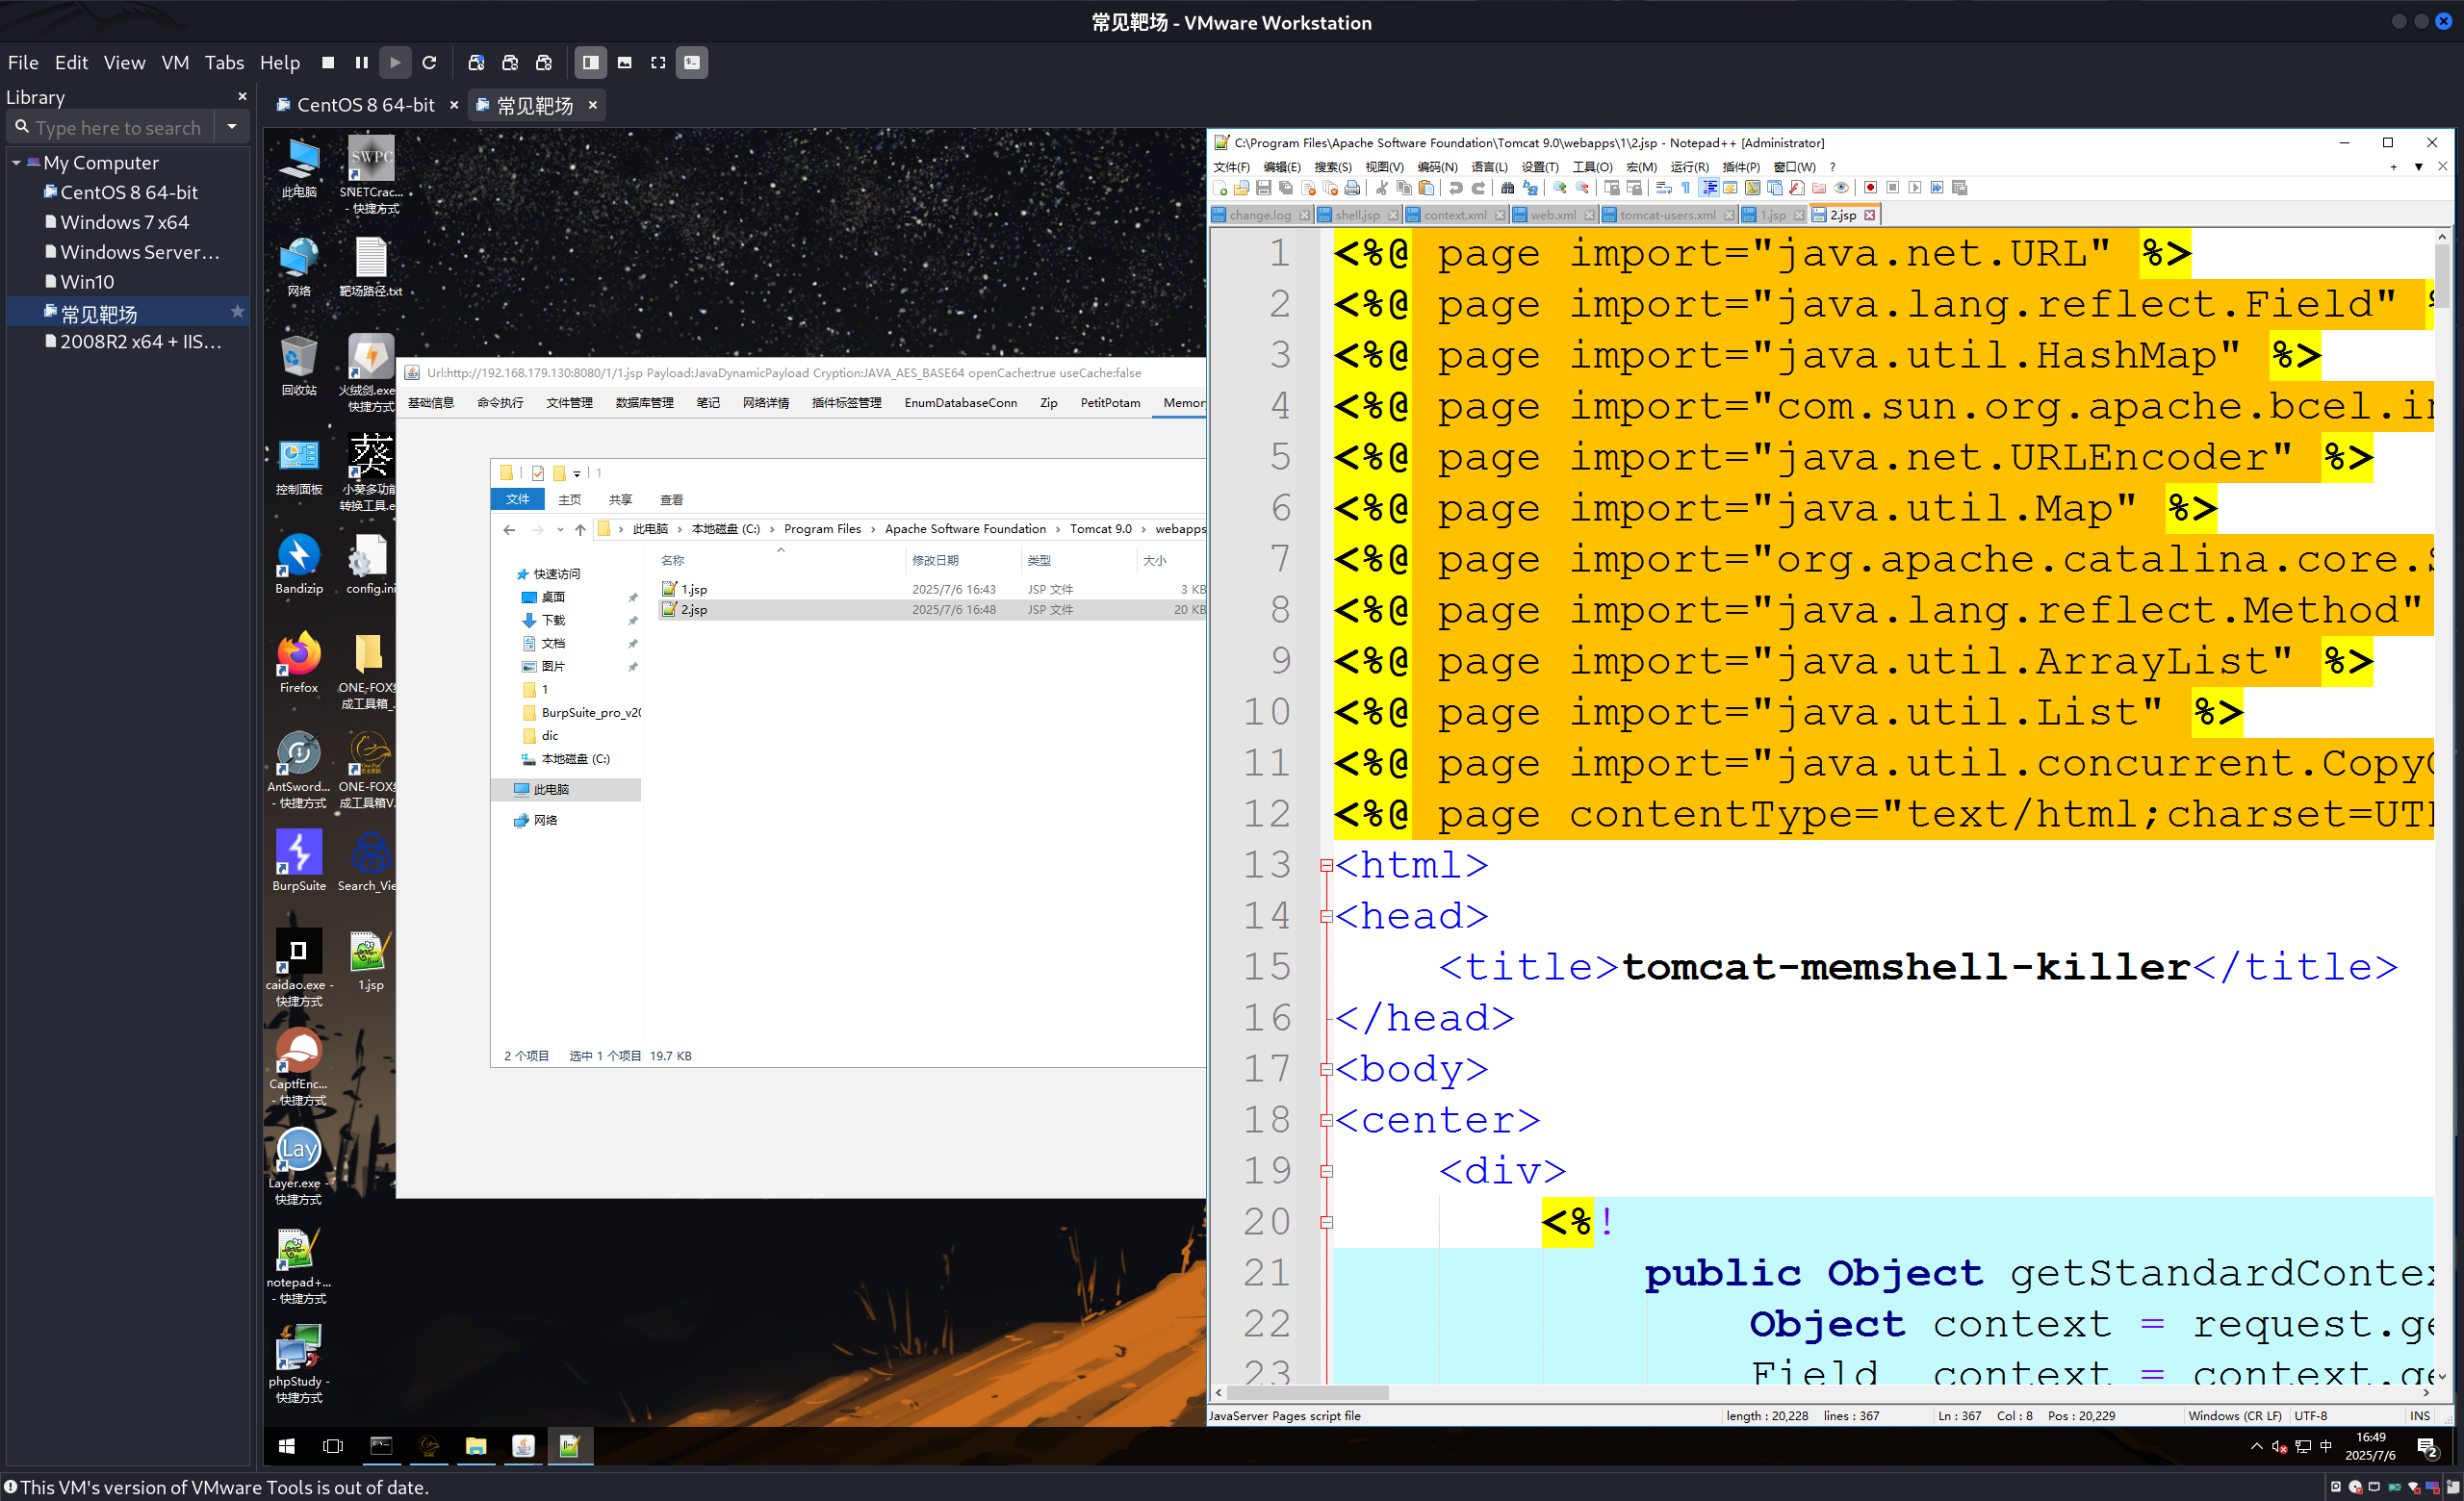Click the Notepad++ zoom in icon
Screen dimensions: 2464x1501
(1559, 188)
